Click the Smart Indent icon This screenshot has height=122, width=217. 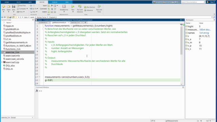tap(49, 12)
